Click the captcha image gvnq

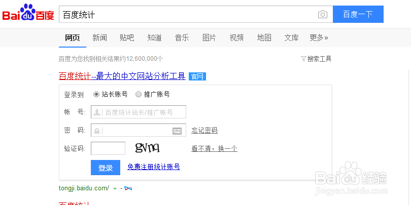point(147,148)
